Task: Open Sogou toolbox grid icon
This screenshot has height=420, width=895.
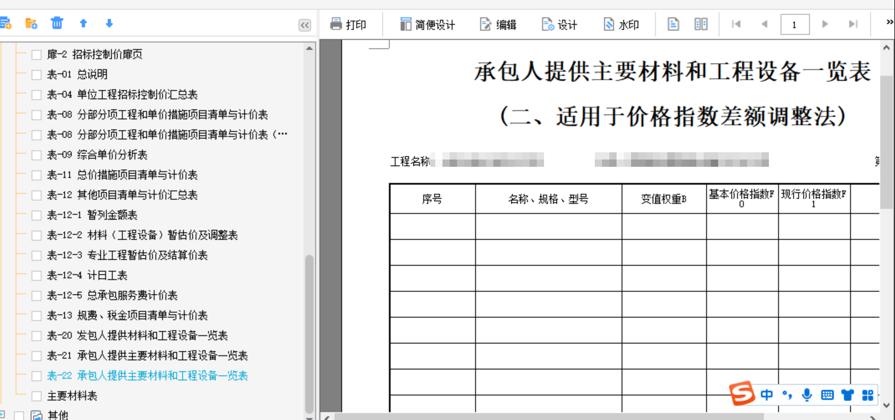Action: point(868,395)
